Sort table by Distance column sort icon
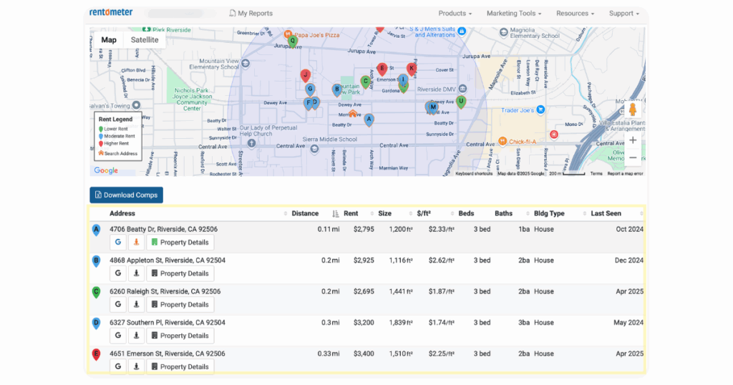The image size is (733, 385). click(336, 214)
